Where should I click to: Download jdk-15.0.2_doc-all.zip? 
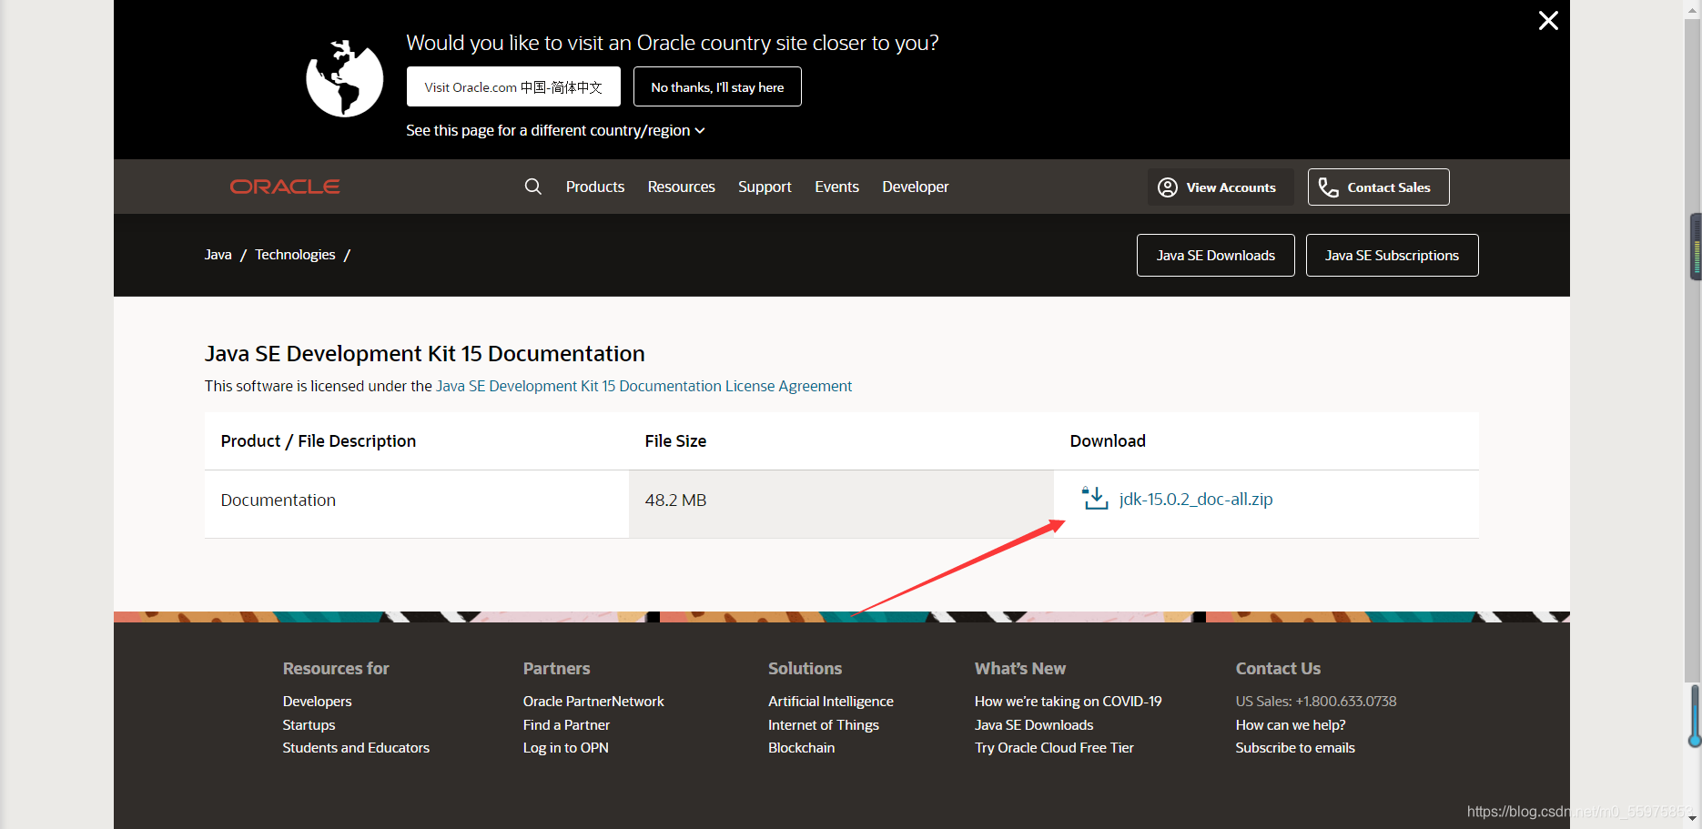coord(1196,499)
